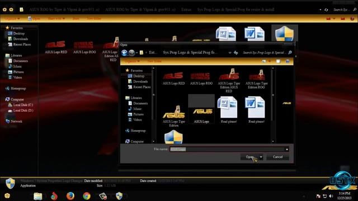Viewport: 358px width, 201px height.
Task: Select Homegroup in the Open dialog
Action: pos(135,131)
